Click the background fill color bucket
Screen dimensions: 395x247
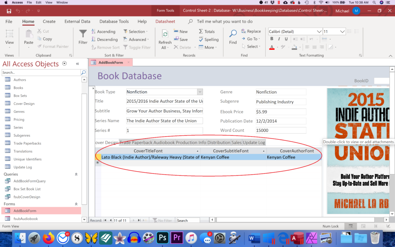click(x=294, y=47)
